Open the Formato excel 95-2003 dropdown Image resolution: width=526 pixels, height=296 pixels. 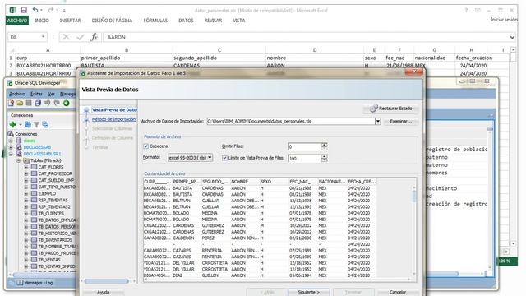tap(190, 157)
